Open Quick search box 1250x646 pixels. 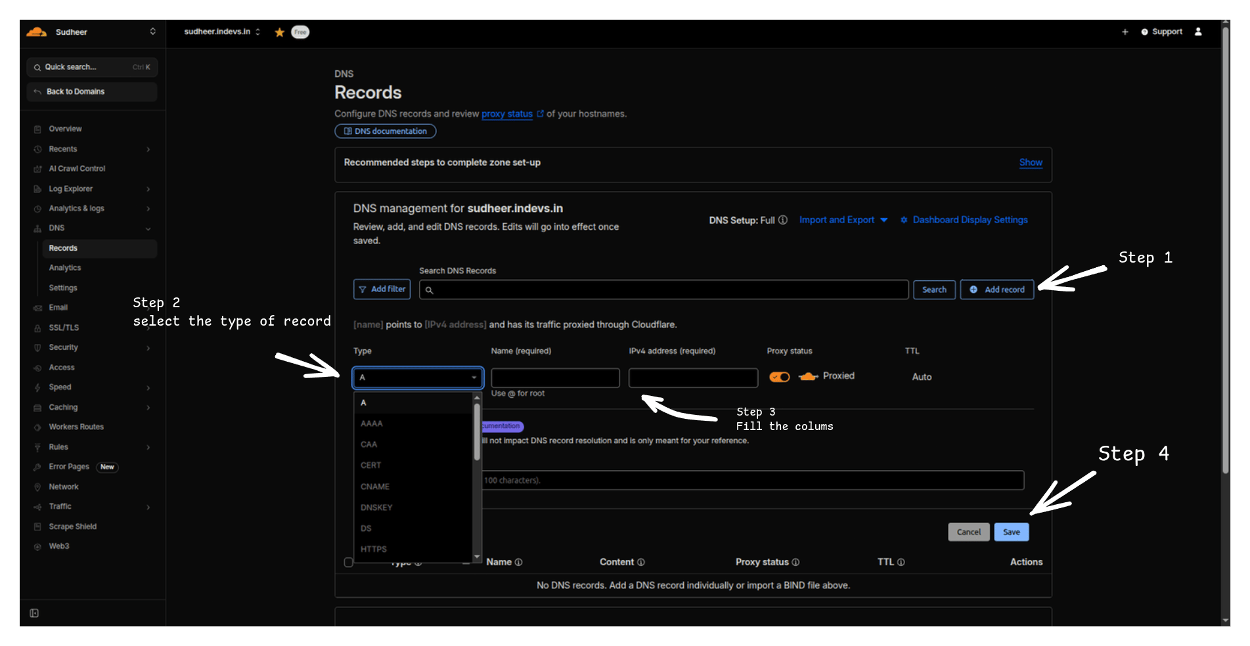[x=92, y=67]
